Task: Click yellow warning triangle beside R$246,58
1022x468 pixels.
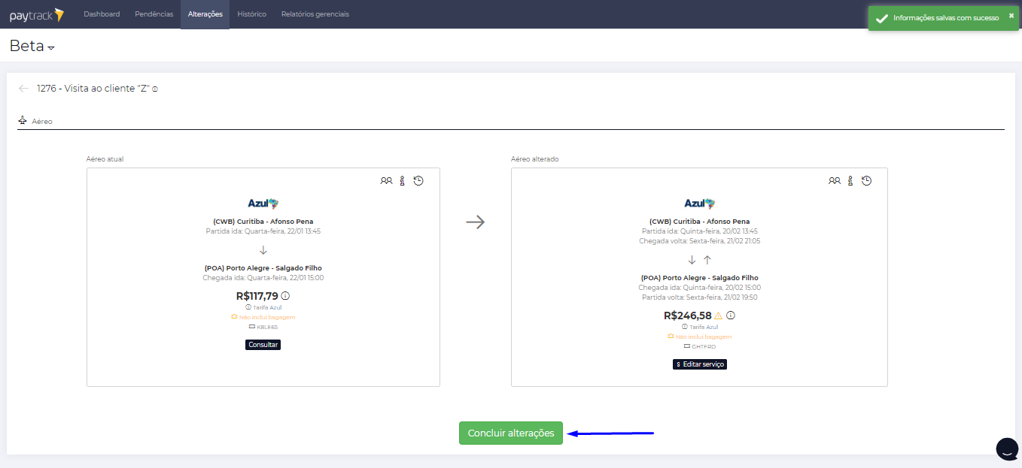Action: [718, 316]
